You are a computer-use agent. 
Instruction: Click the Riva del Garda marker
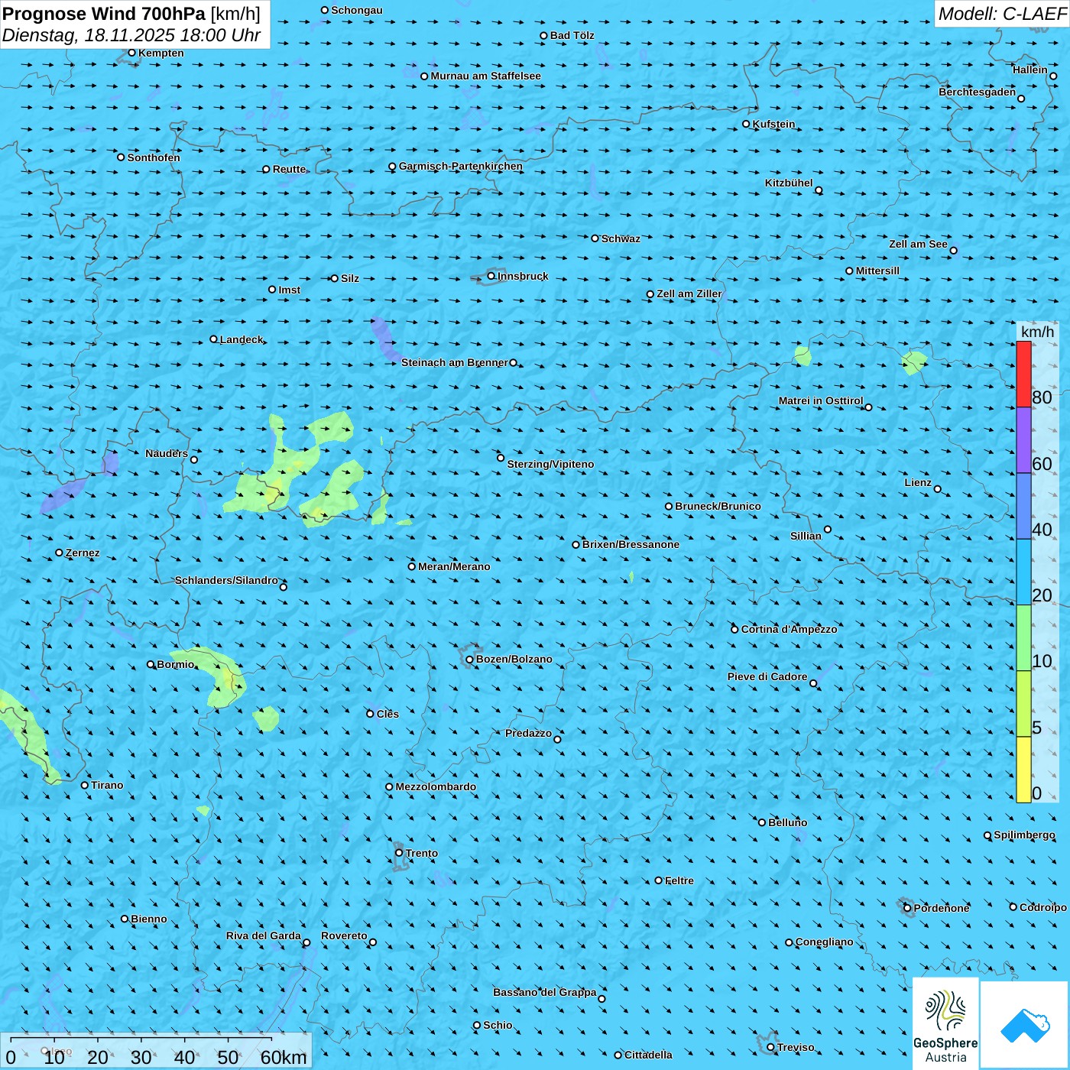pyautogui.click(x=306, y=942)
